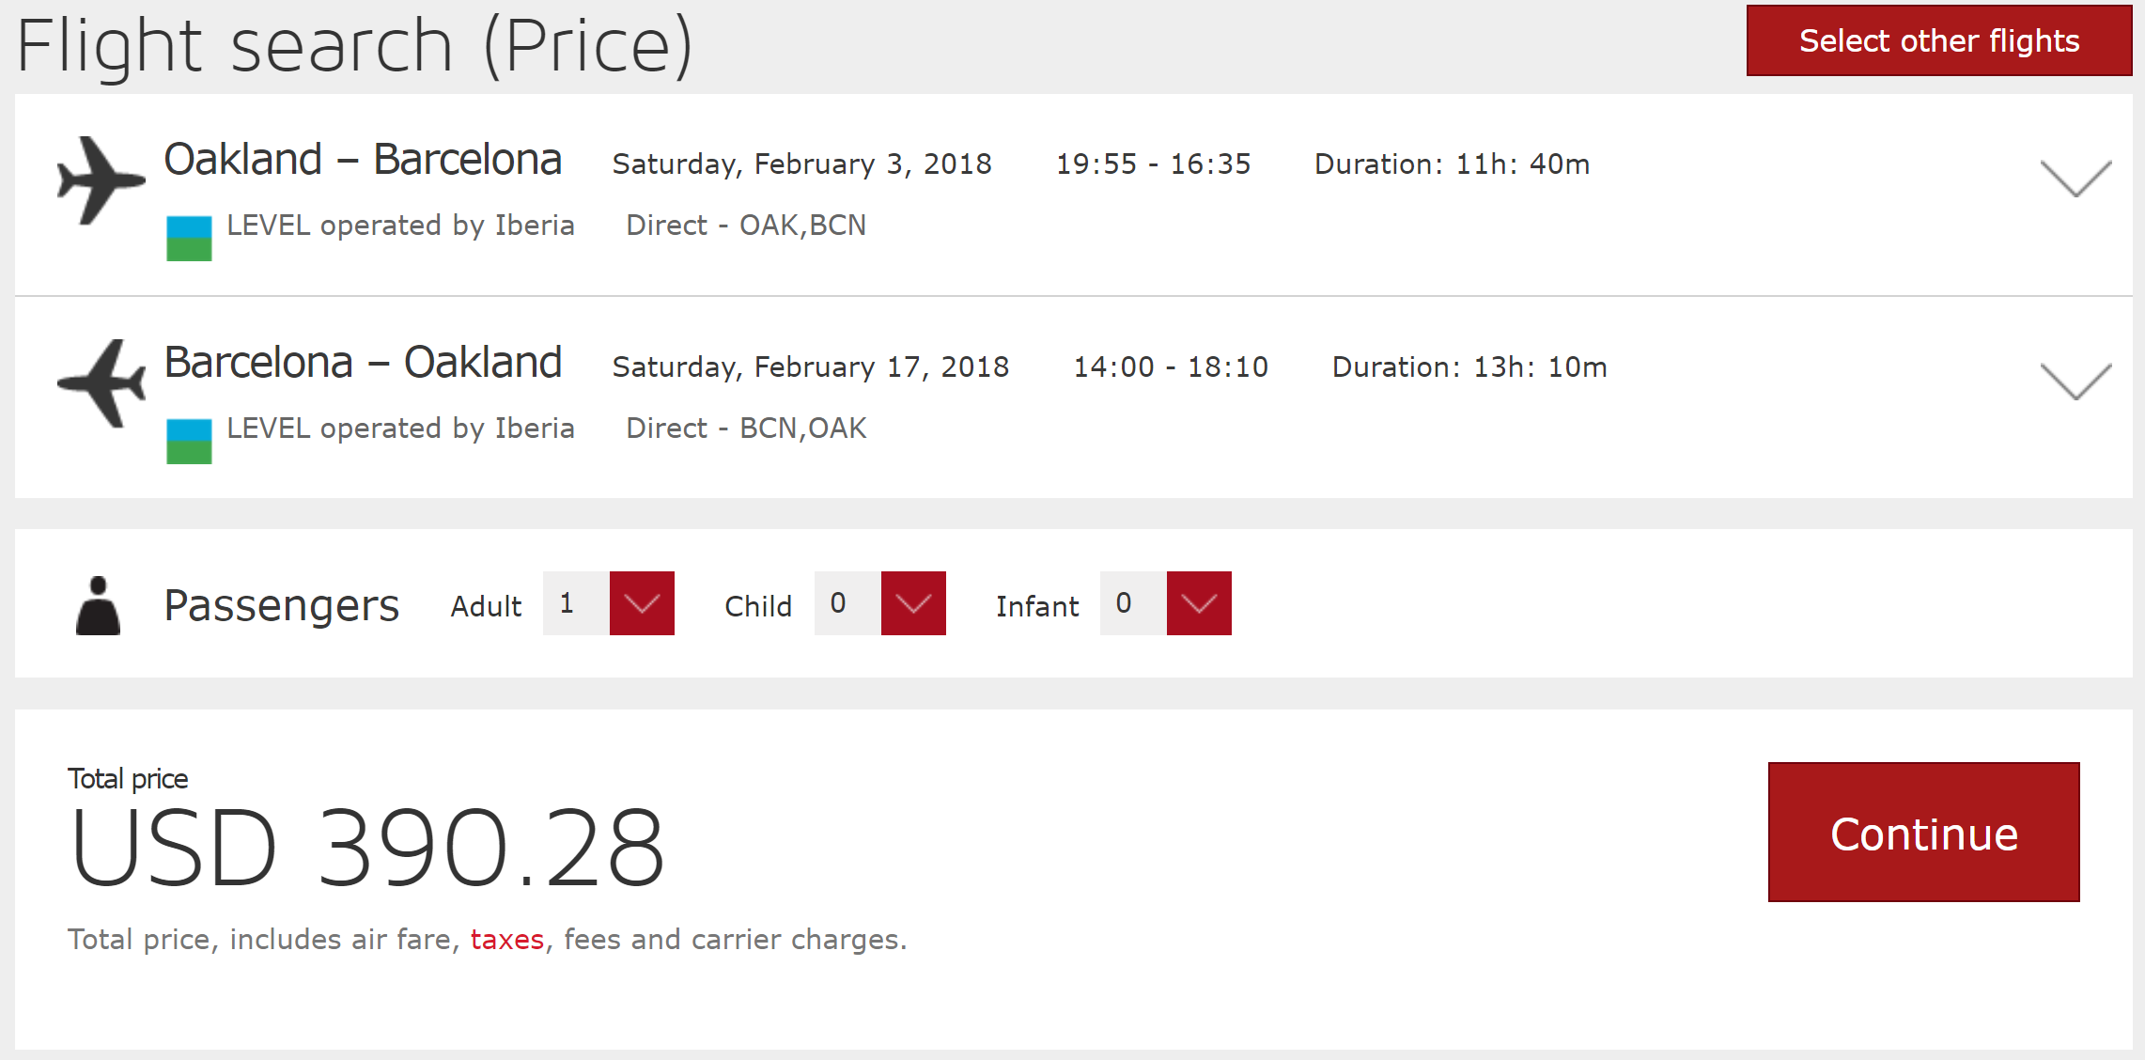This screenshot has height=1060, width=2145.
Task: Click the LEVEL airline logo for Barcelona–Oakland
Action: tap(189, 442)
